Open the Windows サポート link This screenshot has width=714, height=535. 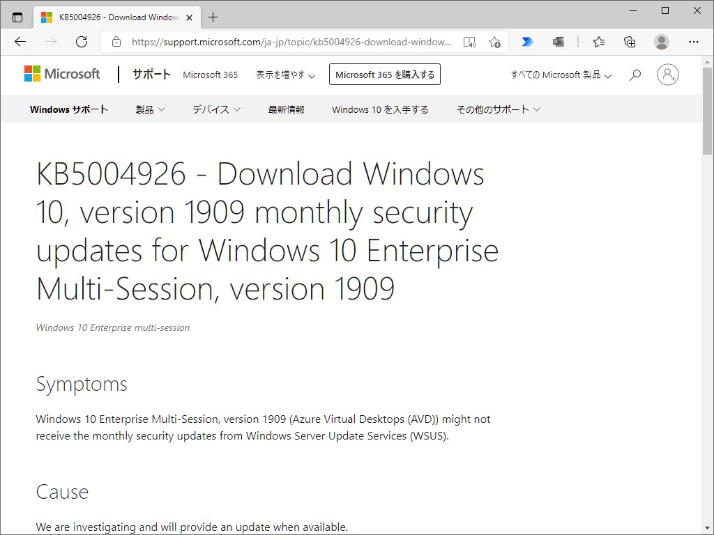click(x=69, y=109)
